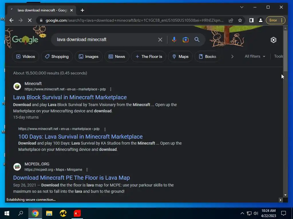Stop loading the page
Screen dimensions: 293x219
tap(30, 20)
